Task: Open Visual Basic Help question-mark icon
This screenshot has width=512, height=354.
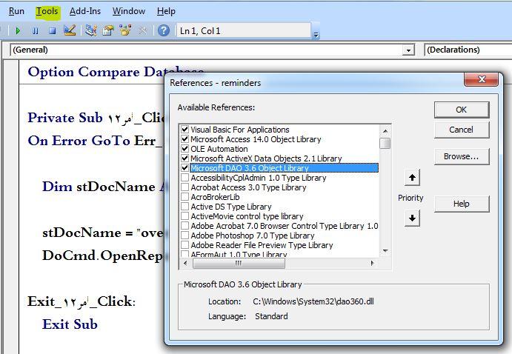Action: tap(164, 30)
